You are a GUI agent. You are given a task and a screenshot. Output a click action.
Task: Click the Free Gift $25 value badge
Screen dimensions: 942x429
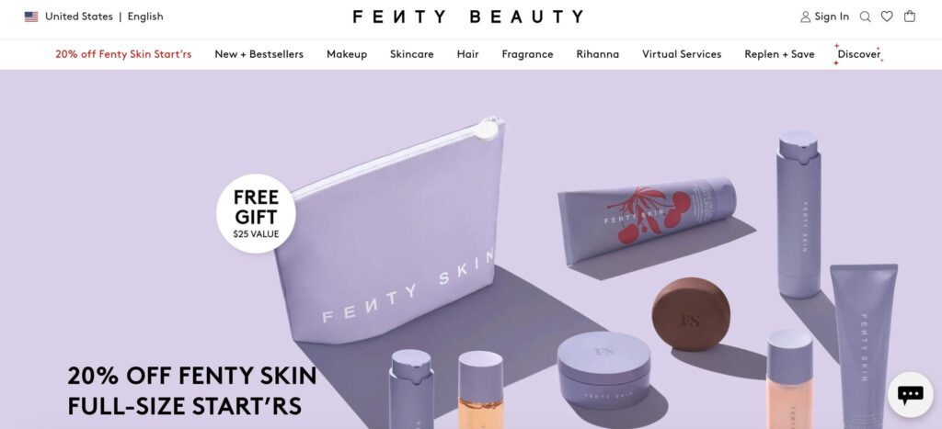pos(256,214)
